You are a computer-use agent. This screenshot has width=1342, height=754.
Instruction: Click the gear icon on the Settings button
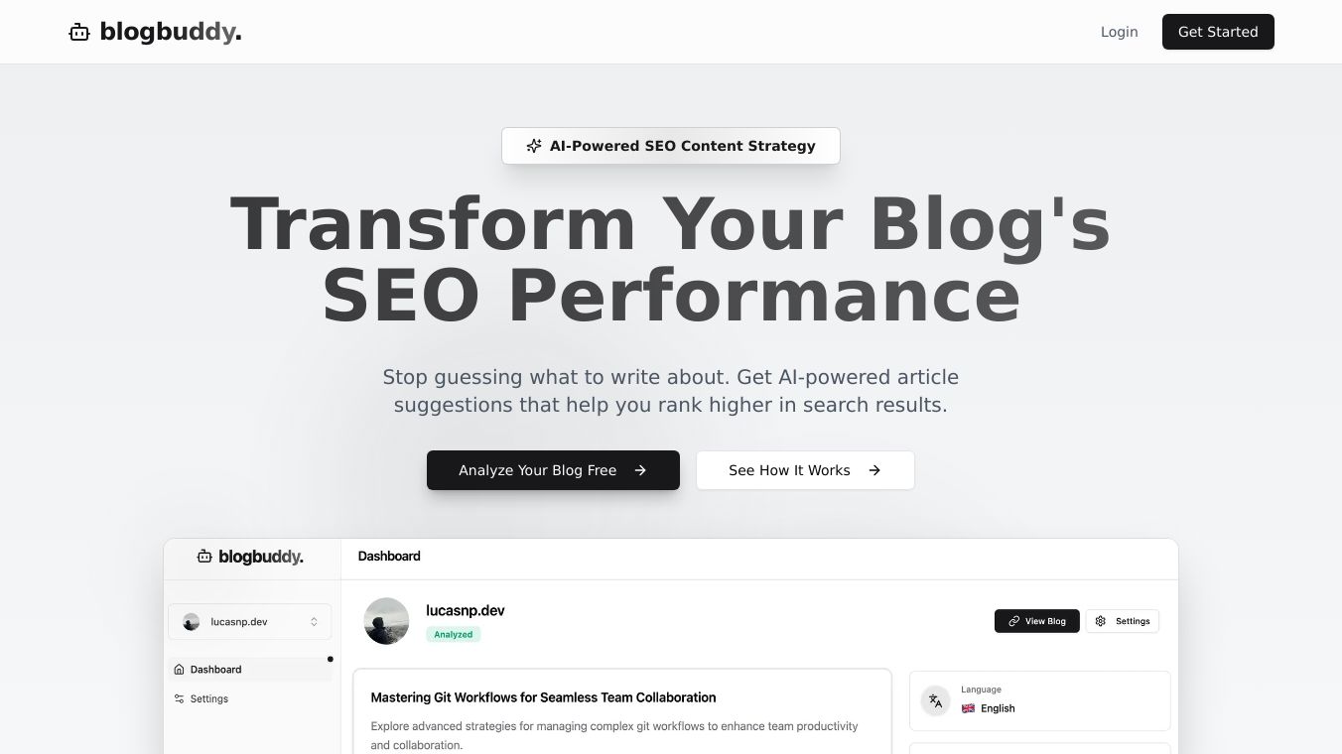pos(1101,621)
